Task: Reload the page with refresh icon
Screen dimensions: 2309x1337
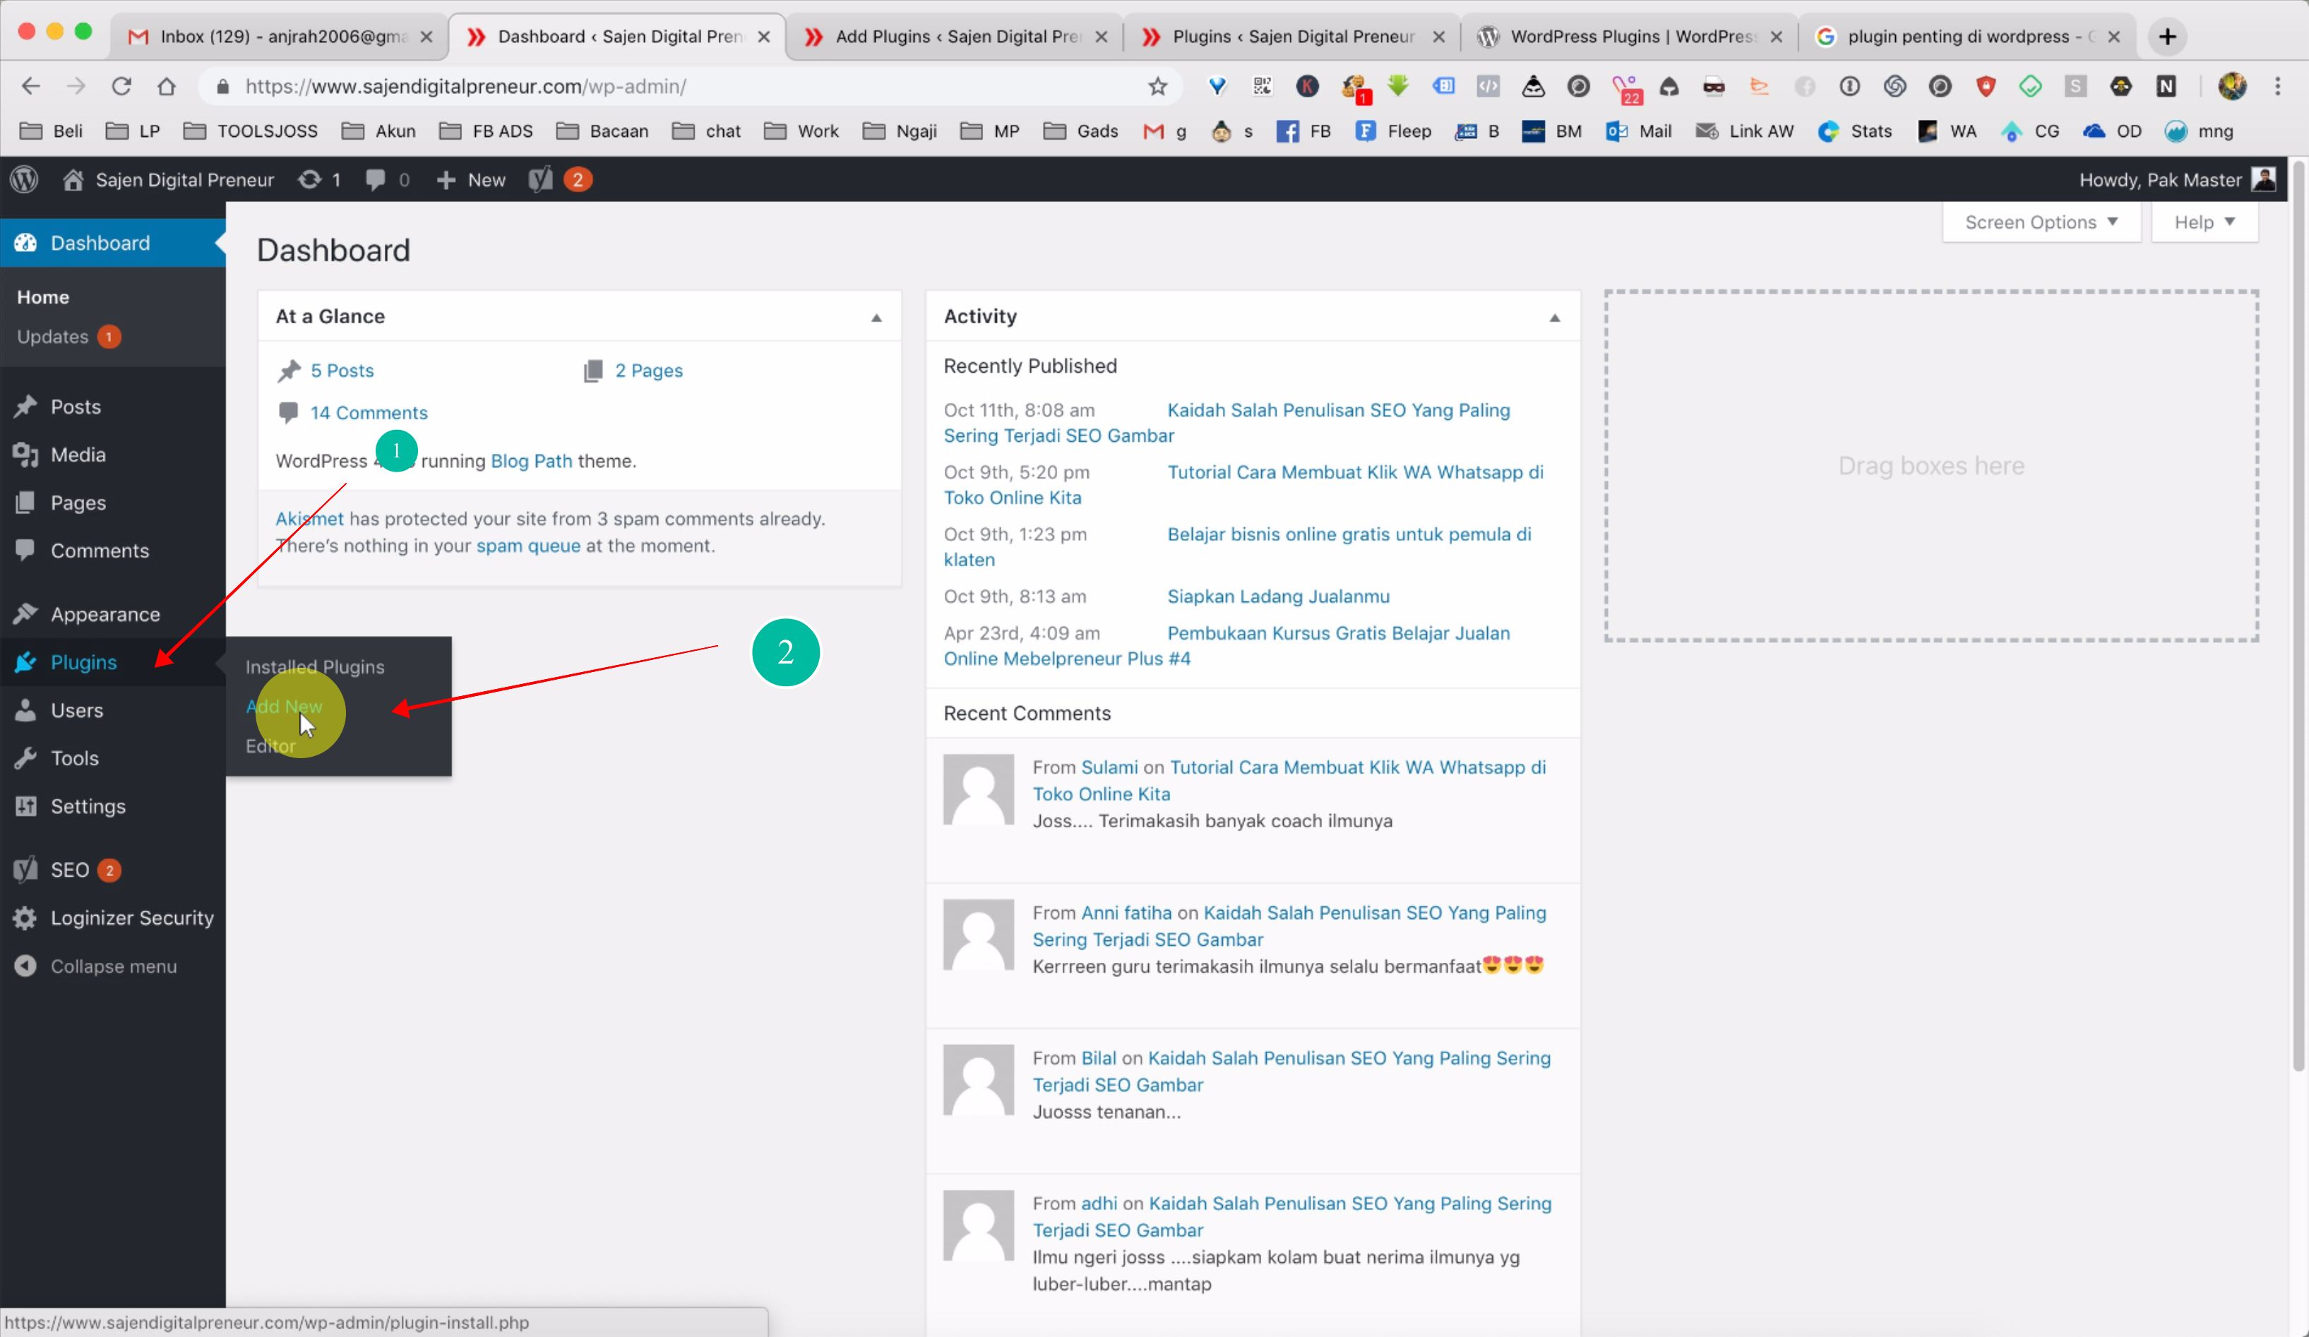Action: tap(121, 86)
